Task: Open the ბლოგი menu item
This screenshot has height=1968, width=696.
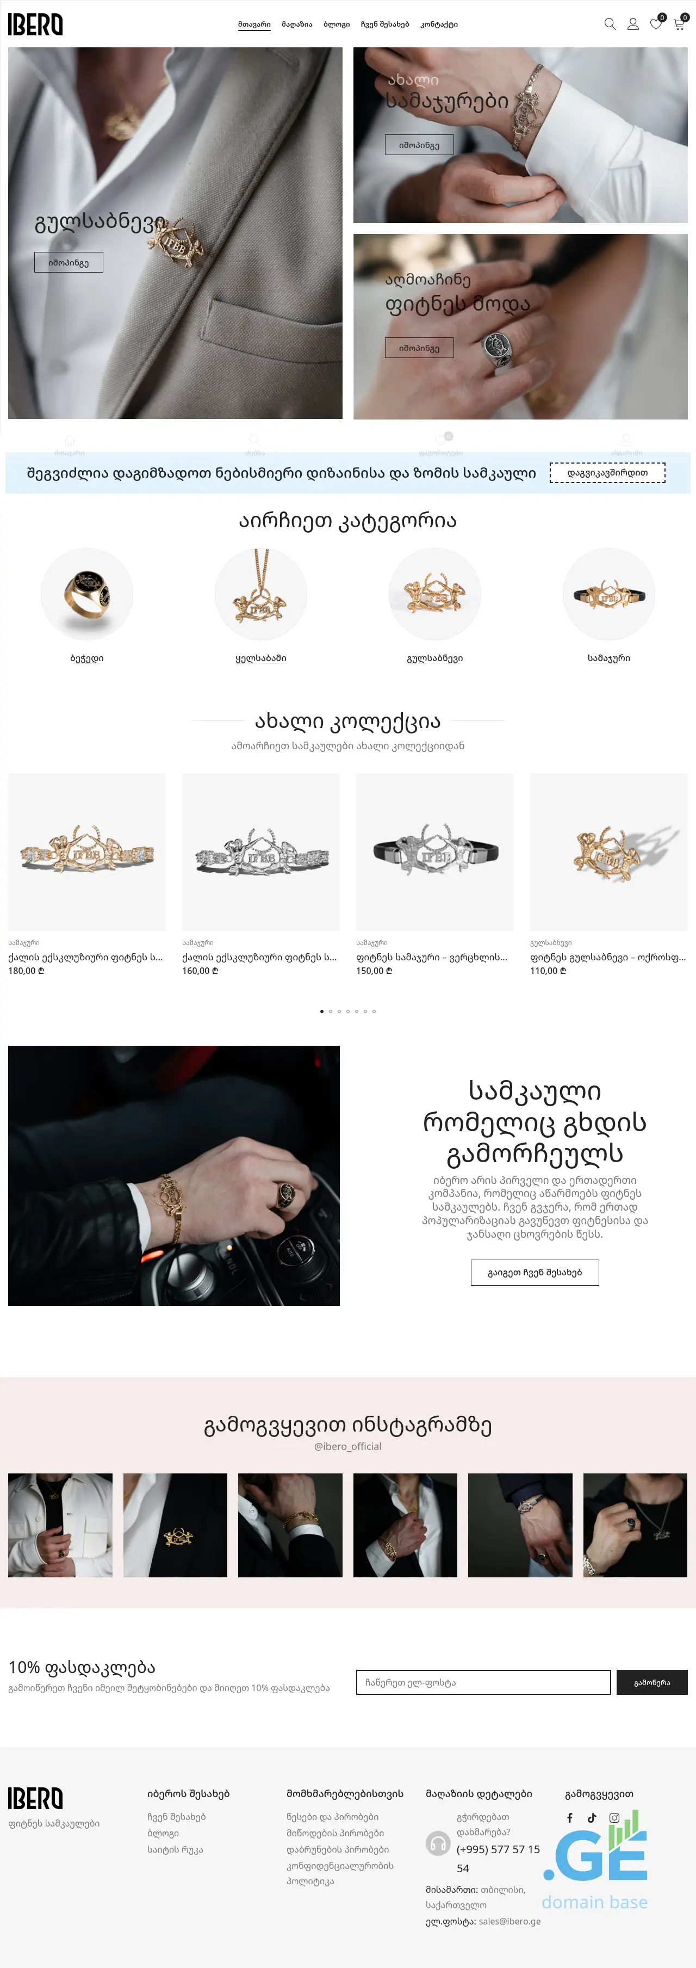Action: coord(337,24)
